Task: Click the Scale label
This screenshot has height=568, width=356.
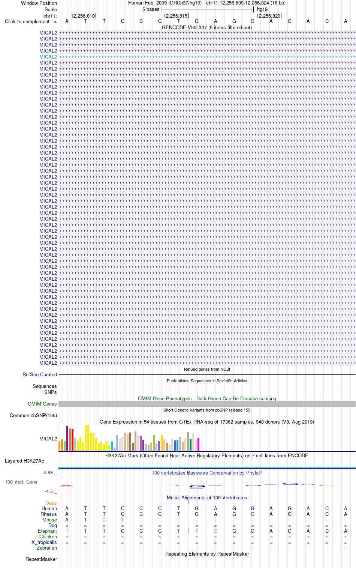Action: pyautogui.click(x=51, y=9)
